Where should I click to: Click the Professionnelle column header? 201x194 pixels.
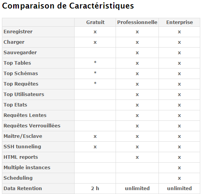[x=137, y=22]
